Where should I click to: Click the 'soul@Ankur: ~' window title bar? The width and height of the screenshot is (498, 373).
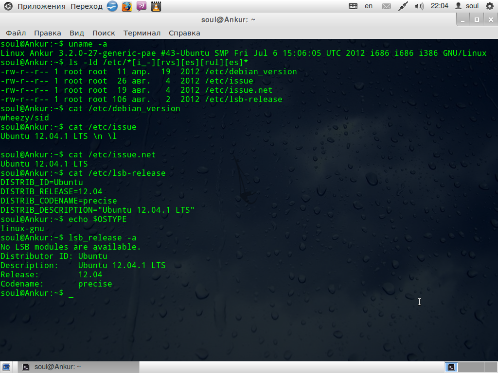[228, 19]
